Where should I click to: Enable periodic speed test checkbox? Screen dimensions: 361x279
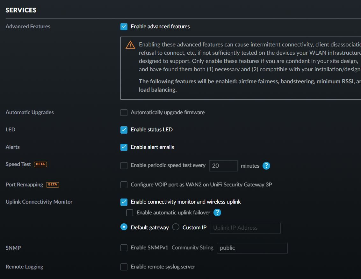click(x=124, y=166)
